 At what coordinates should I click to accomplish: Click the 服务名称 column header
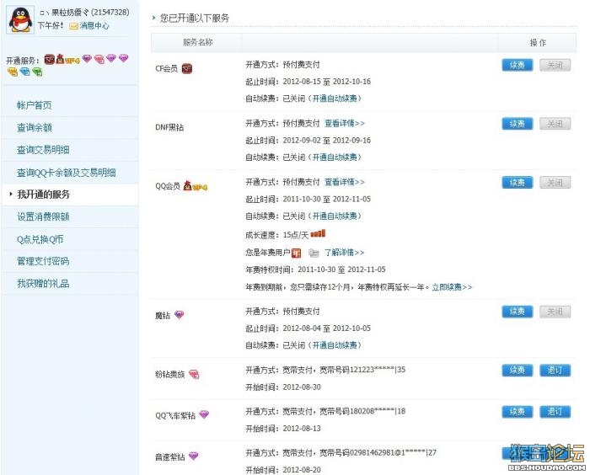click(x=198, y=42)
